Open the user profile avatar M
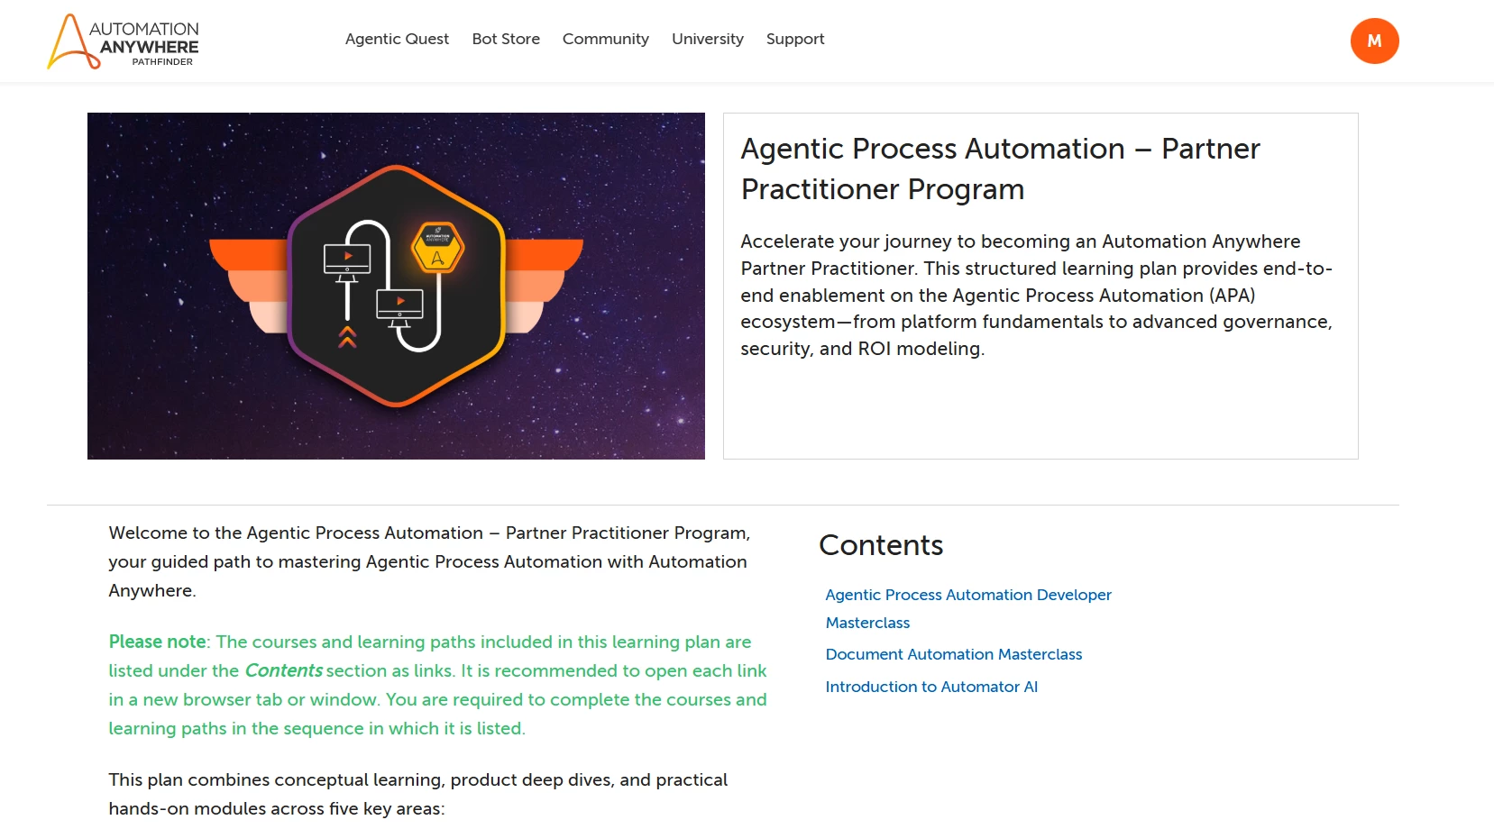The image size is (1494, 829). [x=1374, y=41]
